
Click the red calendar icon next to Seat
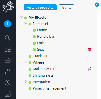[x=90, y=50]
